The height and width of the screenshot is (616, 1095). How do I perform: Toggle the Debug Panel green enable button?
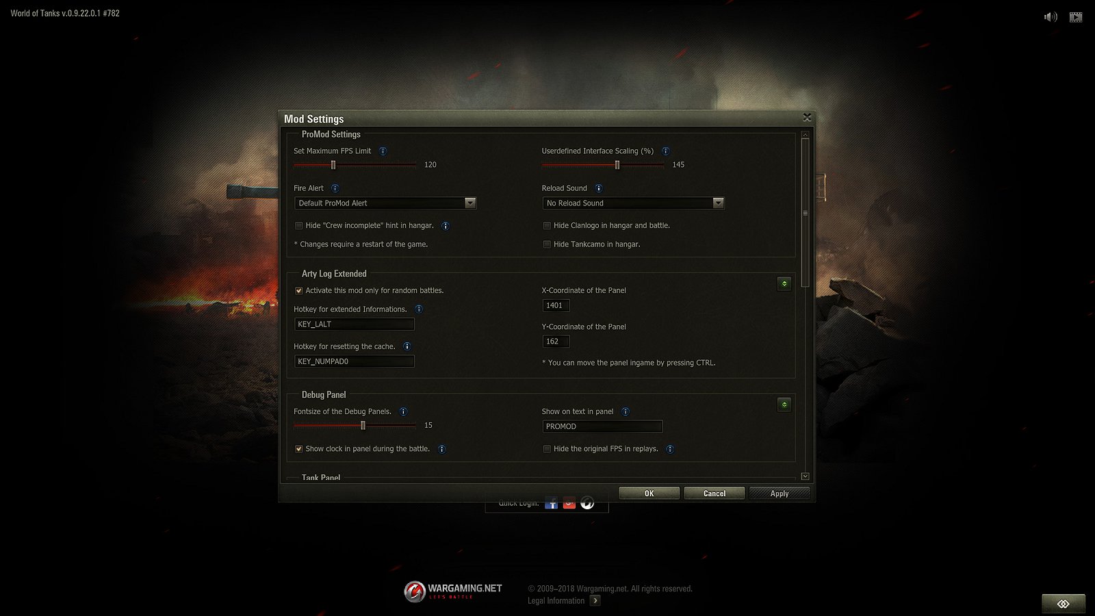tap(784, 405)
